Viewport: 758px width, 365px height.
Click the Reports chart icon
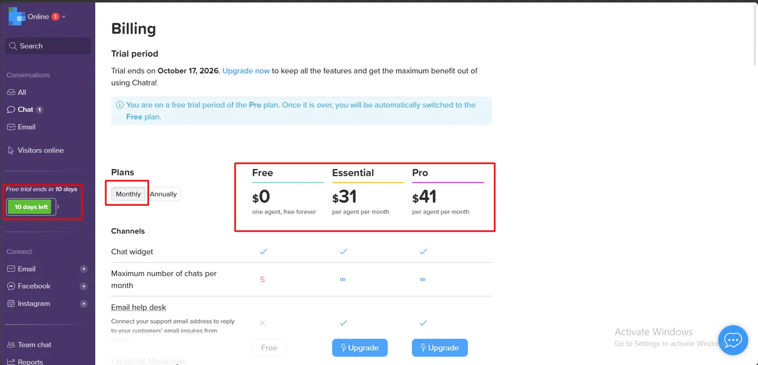(11, 361)
